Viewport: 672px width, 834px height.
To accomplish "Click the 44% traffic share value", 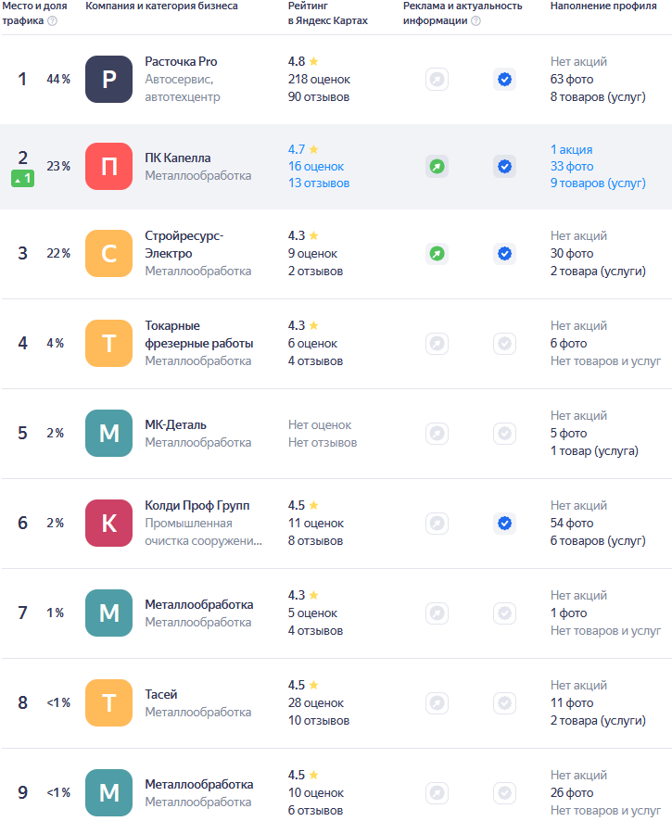I will pos(58,80).
